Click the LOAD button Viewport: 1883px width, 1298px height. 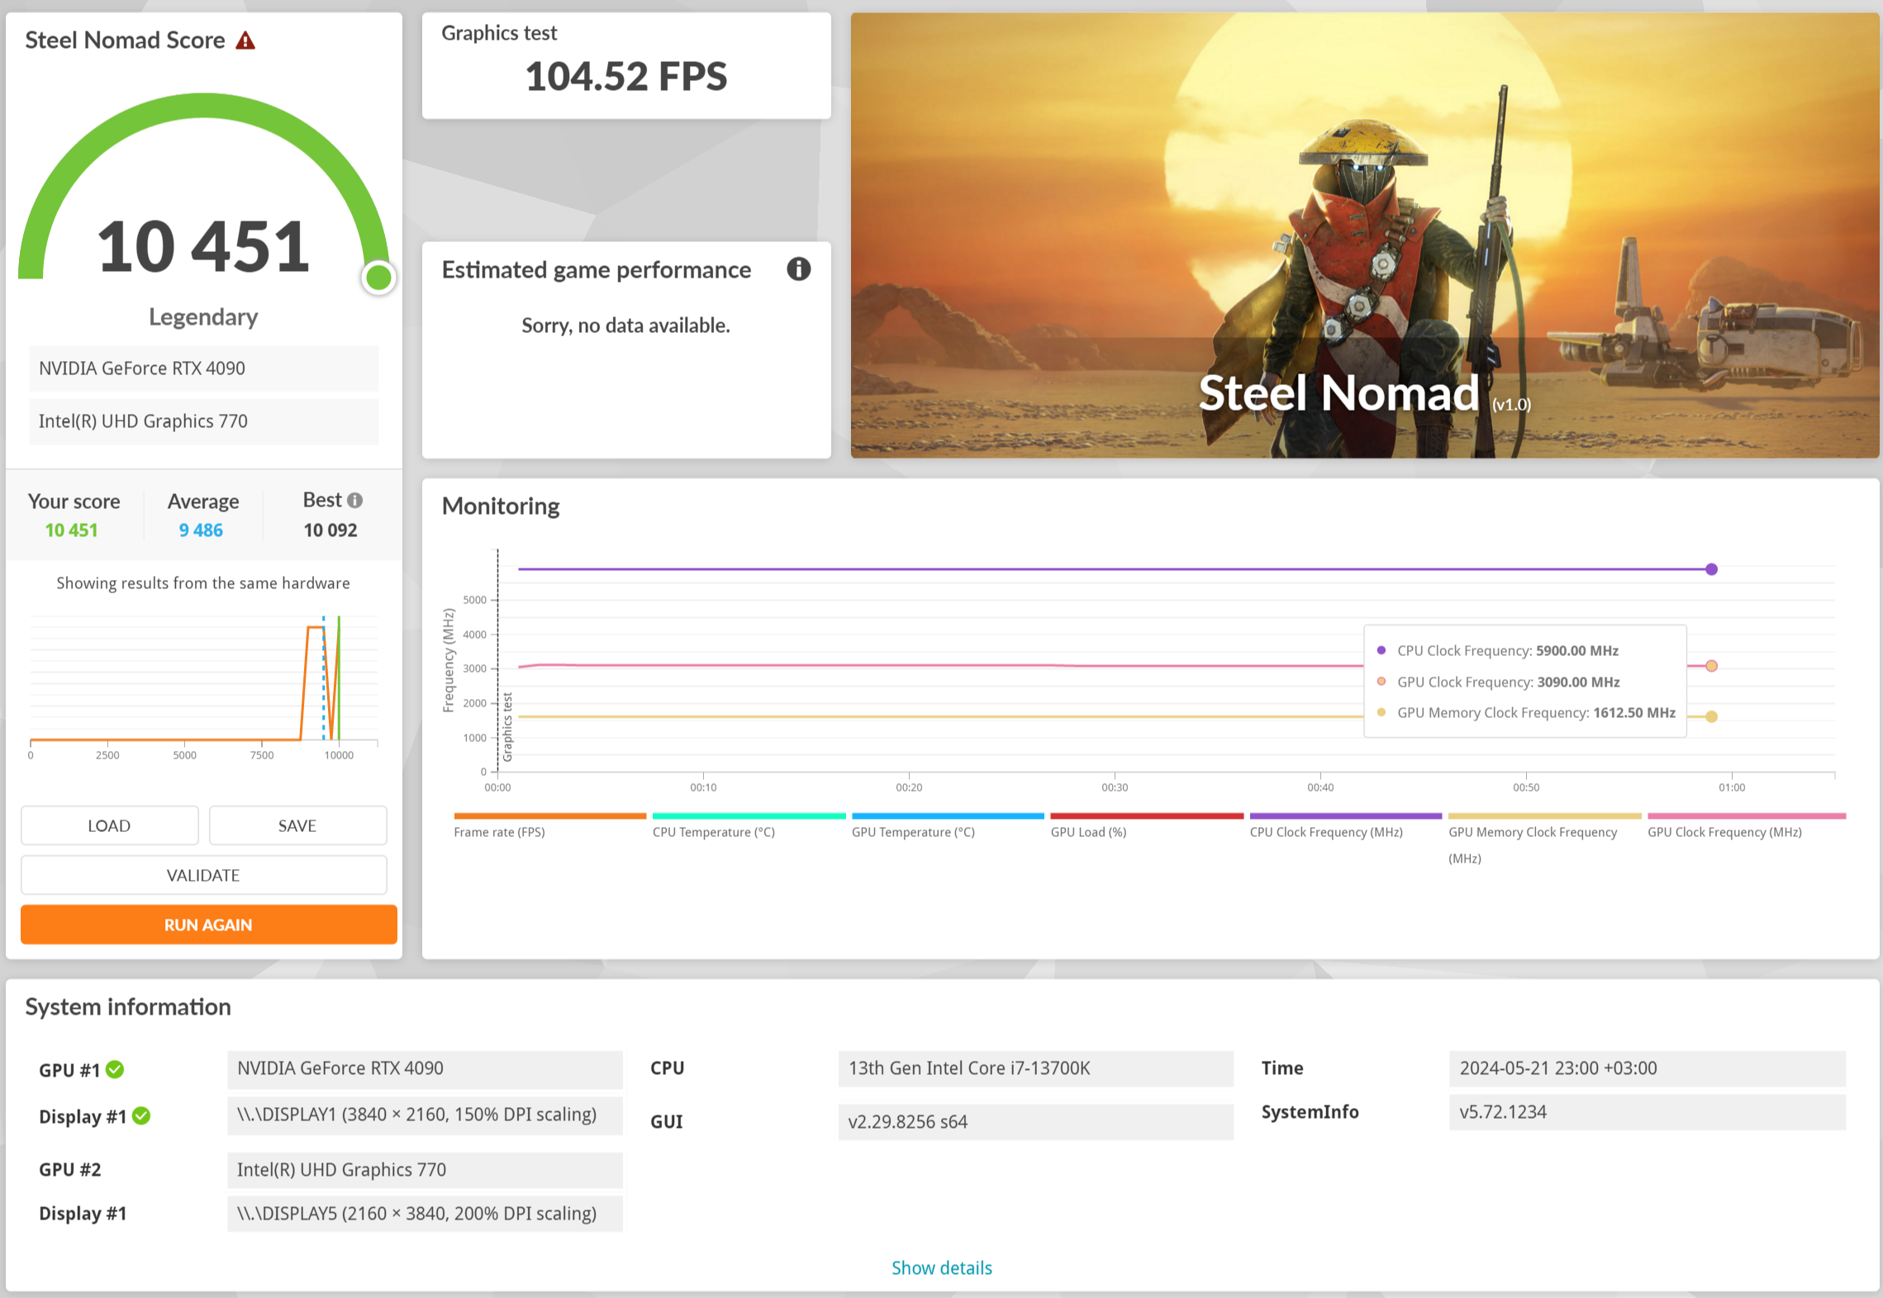tap(109, 825)
